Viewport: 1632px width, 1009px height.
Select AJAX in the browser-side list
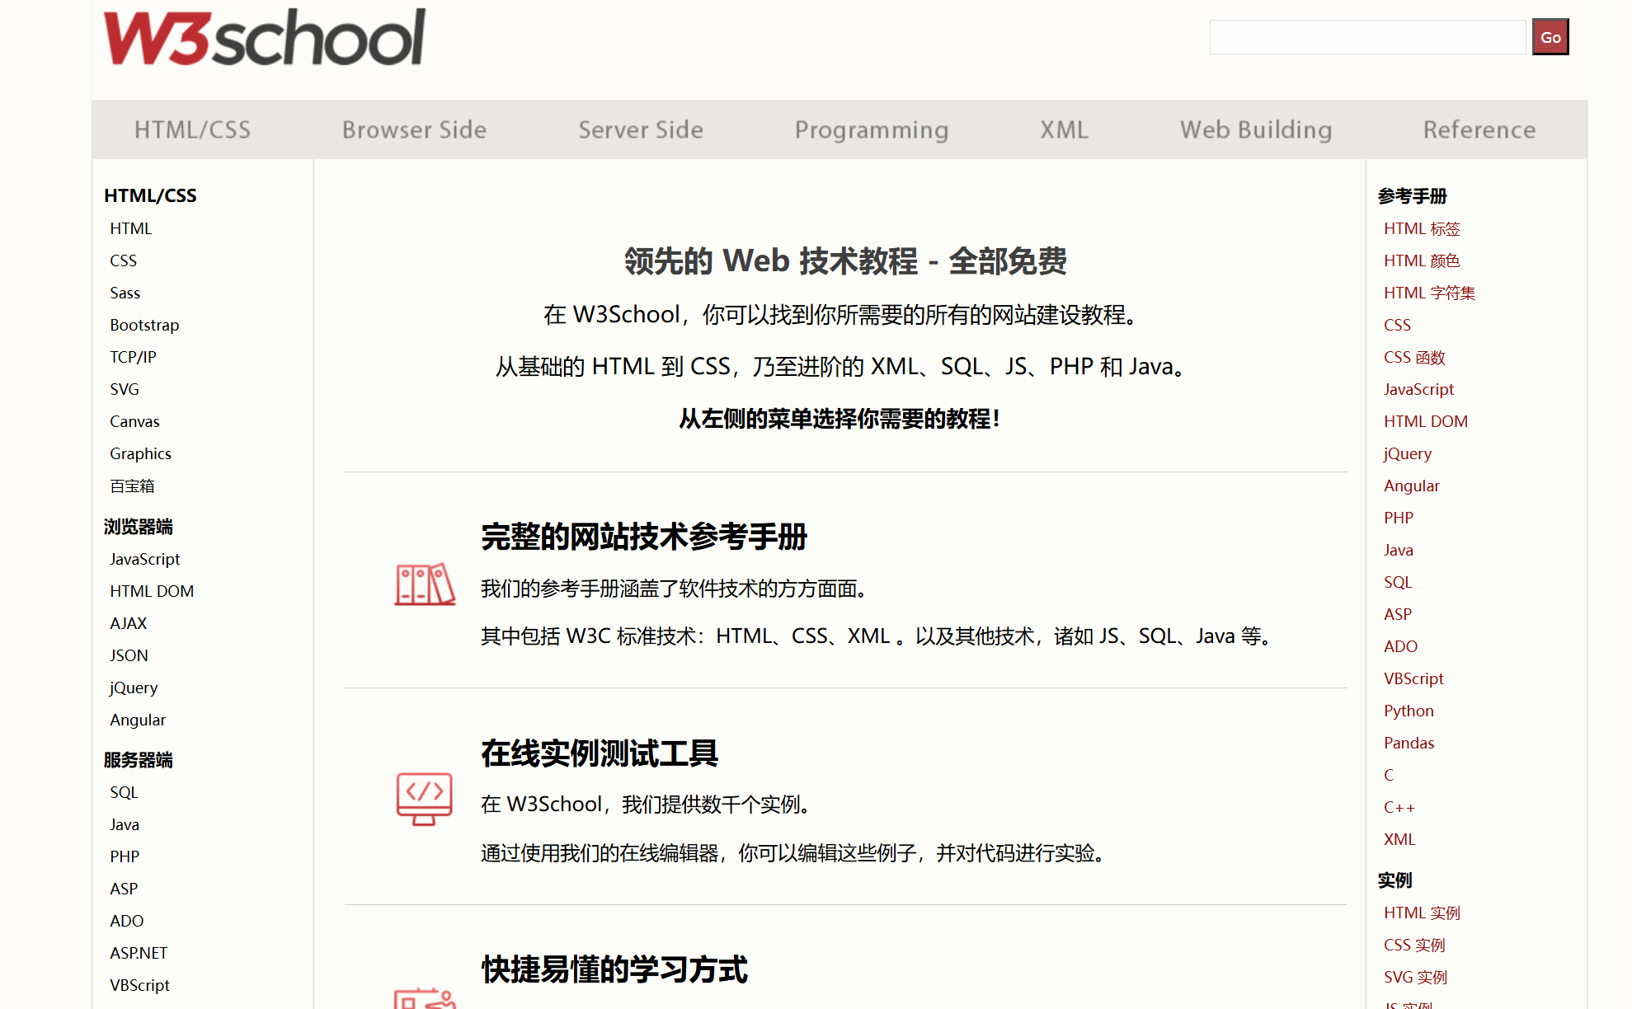click(128, 623)
